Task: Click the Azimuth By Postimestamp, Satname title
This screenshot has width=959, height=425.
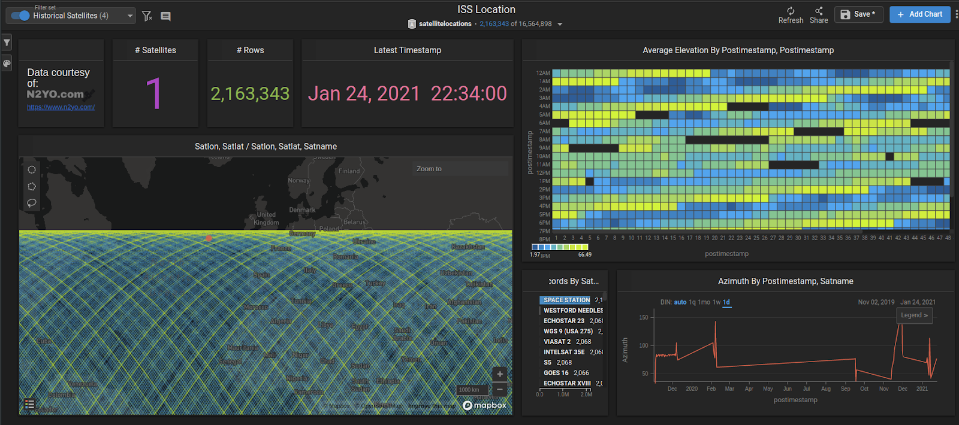Action: [x=785, y=281]
